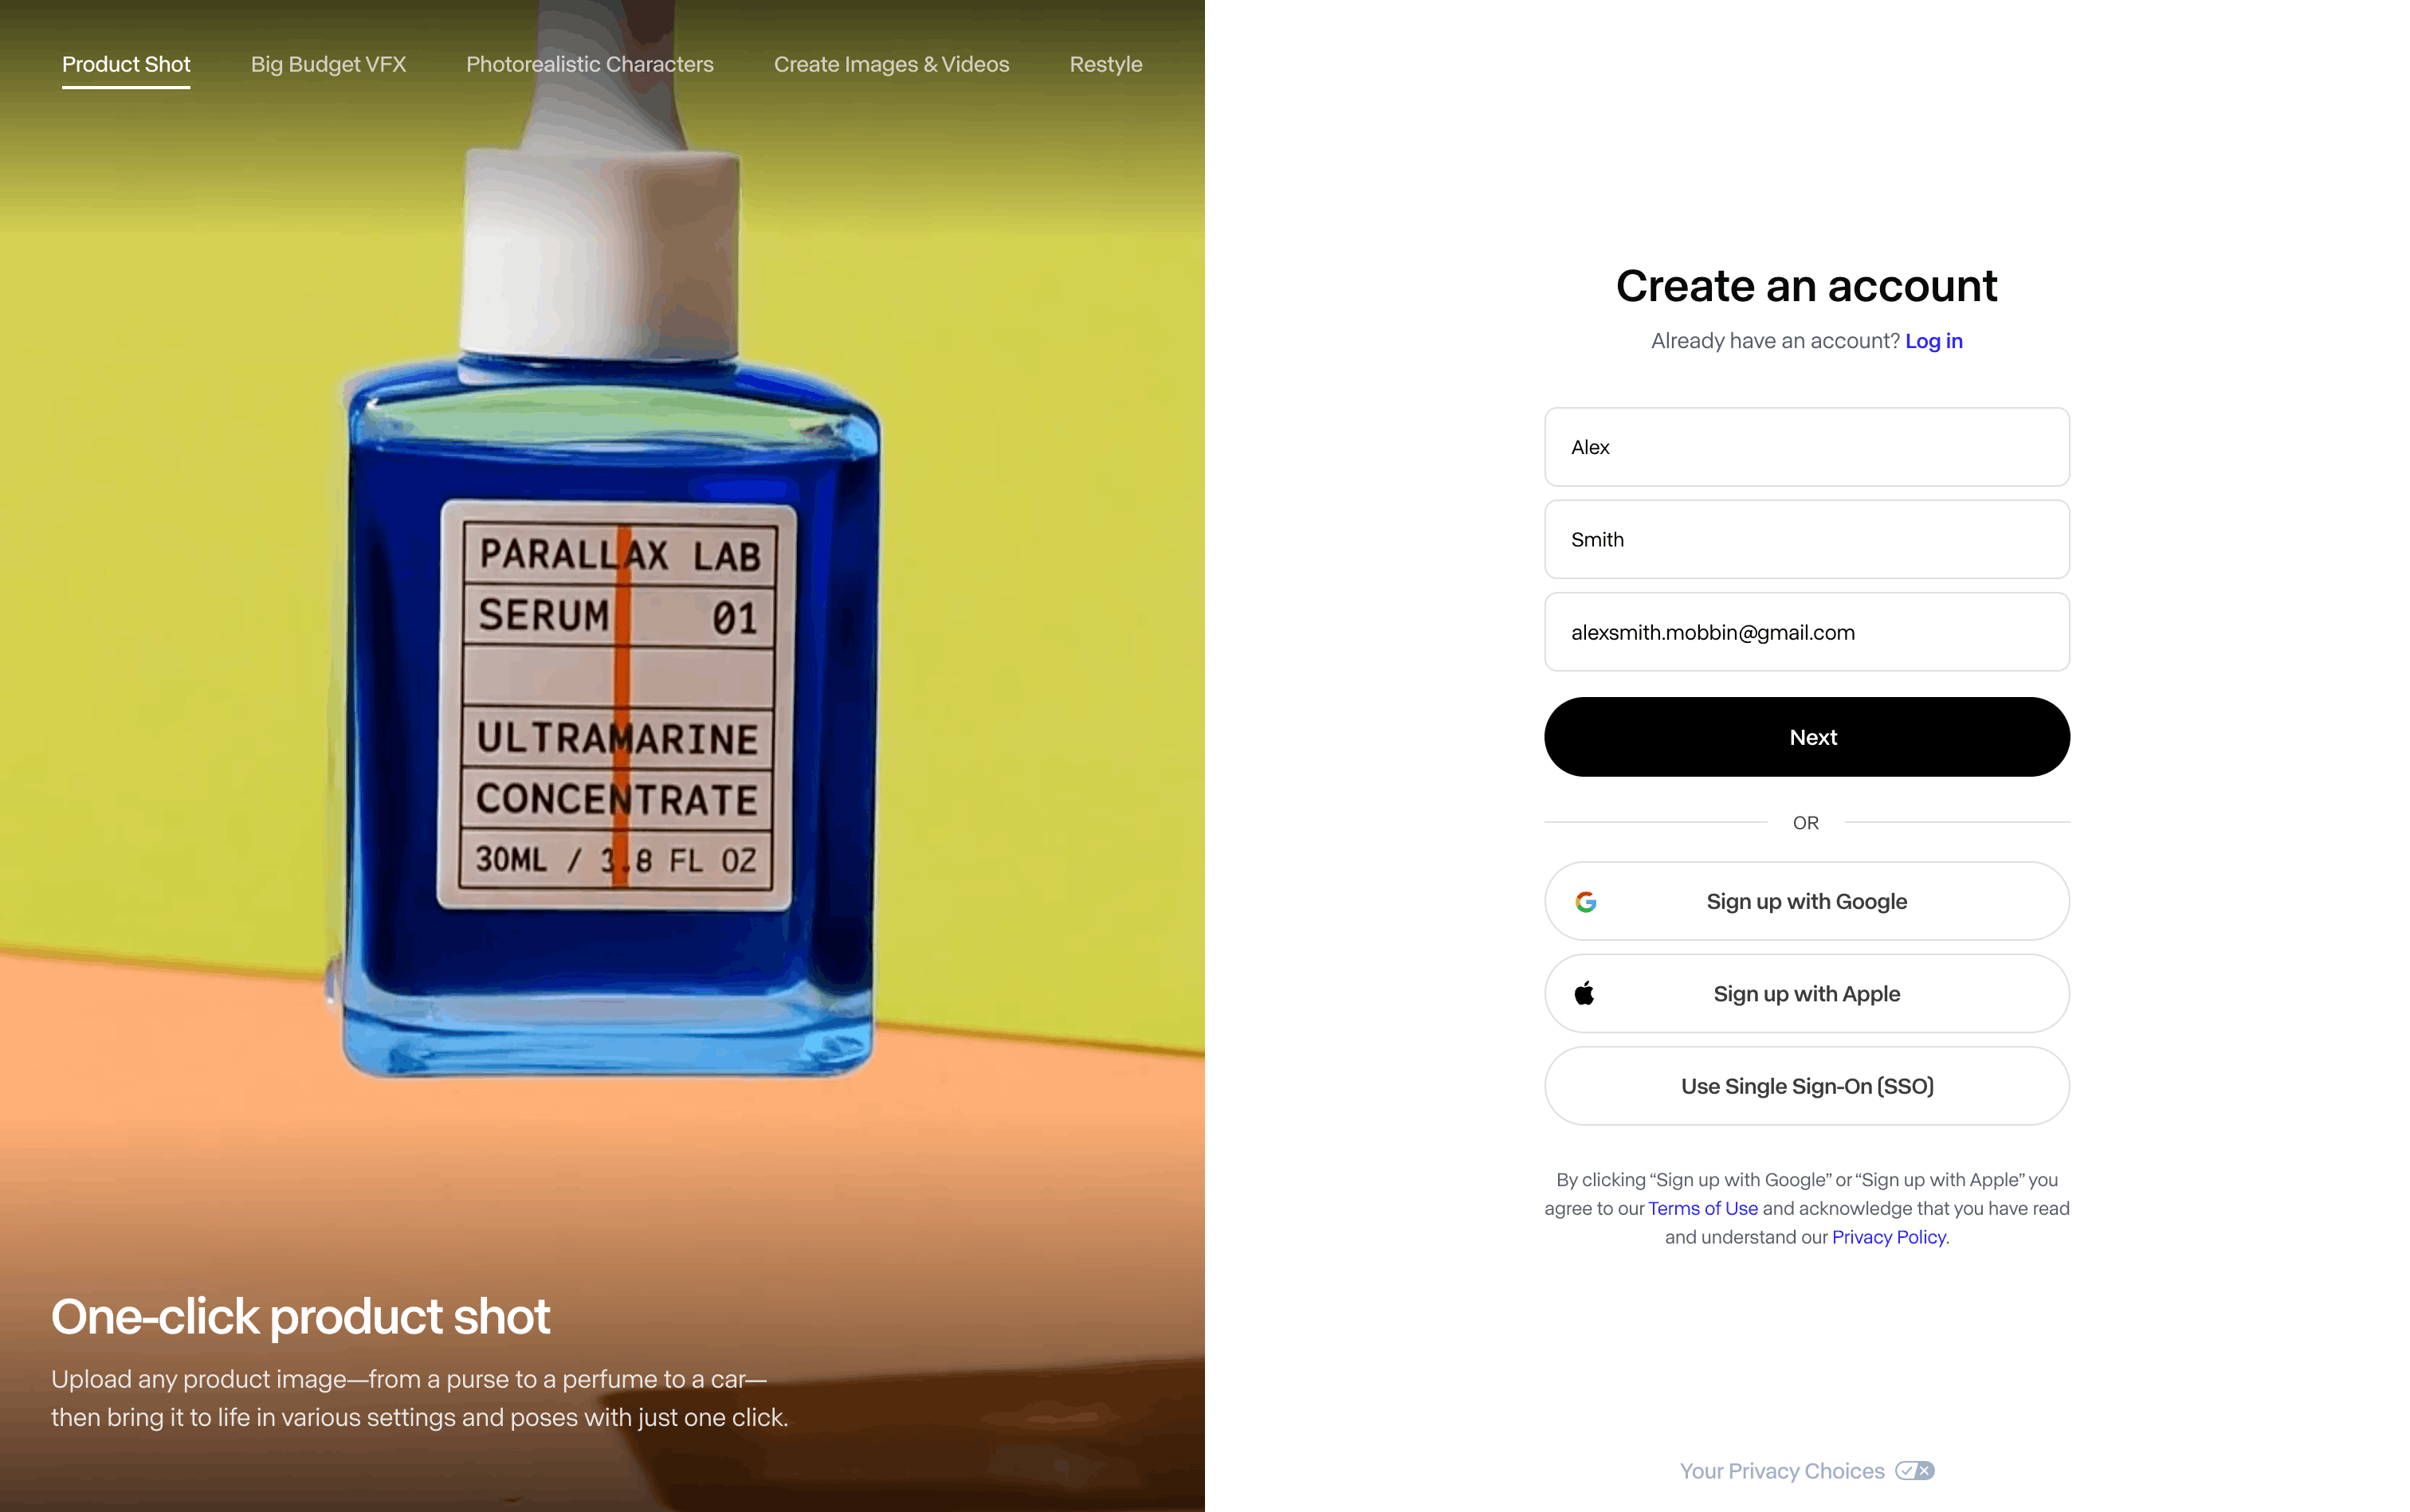Focus the last name field with Smith
Image resolution: width=2410 pixels, height=1512 pixels.
[x=1807, y=540]
